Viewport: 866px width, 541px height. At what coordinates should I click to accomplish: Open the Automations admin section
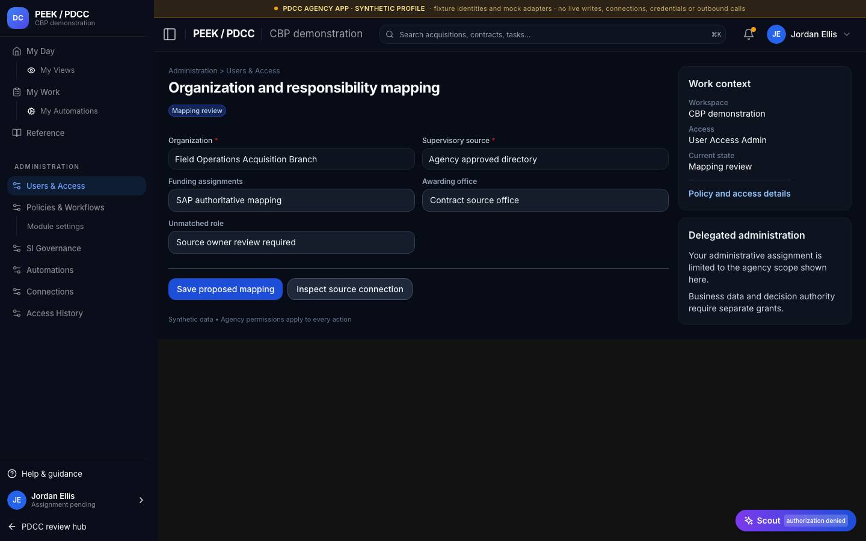76,270
